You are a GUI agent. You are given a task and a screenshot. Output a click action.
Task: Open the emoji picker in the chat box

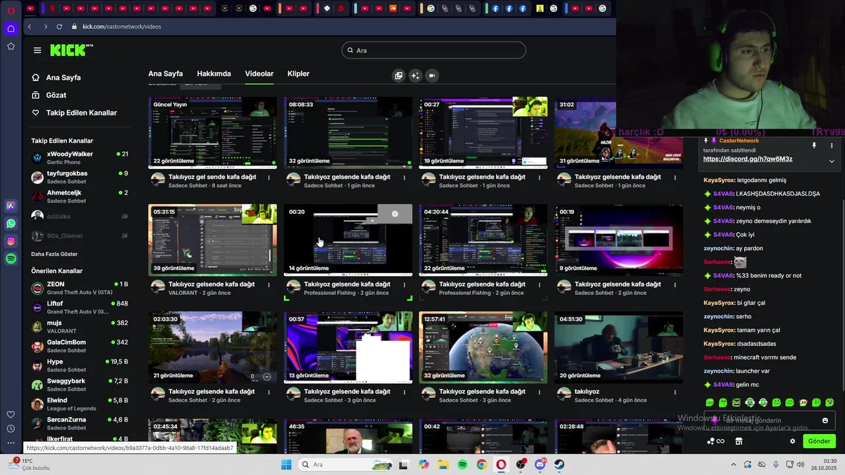pos(825,420)
